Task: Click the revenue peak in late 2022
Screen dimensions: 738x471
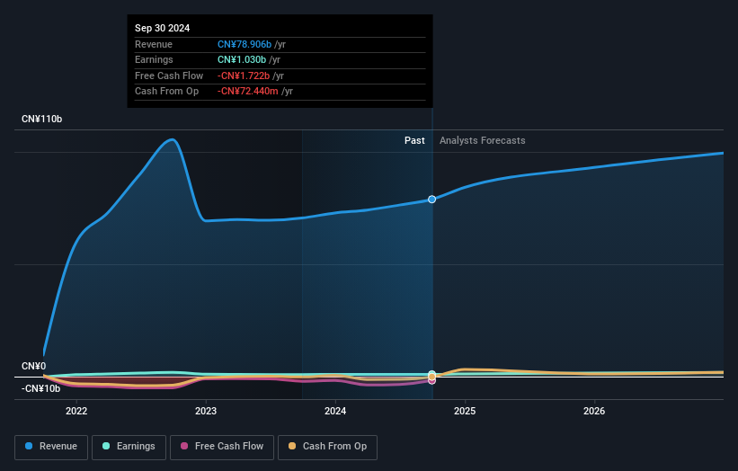Action: (x=173, y=139)
